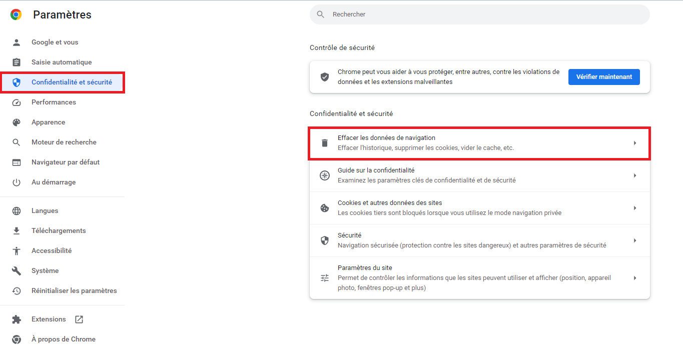Click the Vérifier maintenant button

tap(604, 76)
